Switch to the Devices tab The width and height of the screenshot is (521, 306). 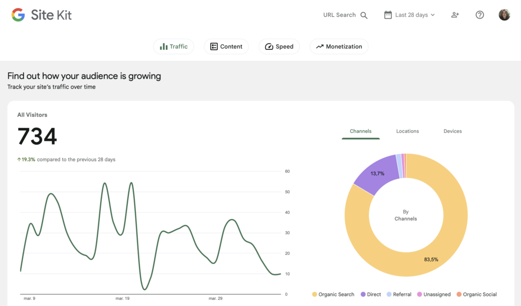tap(452, 131)
